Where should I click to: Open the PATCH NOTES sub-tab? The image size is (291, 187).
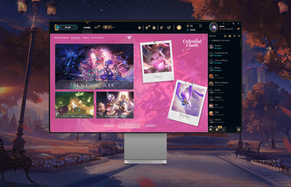97,38
